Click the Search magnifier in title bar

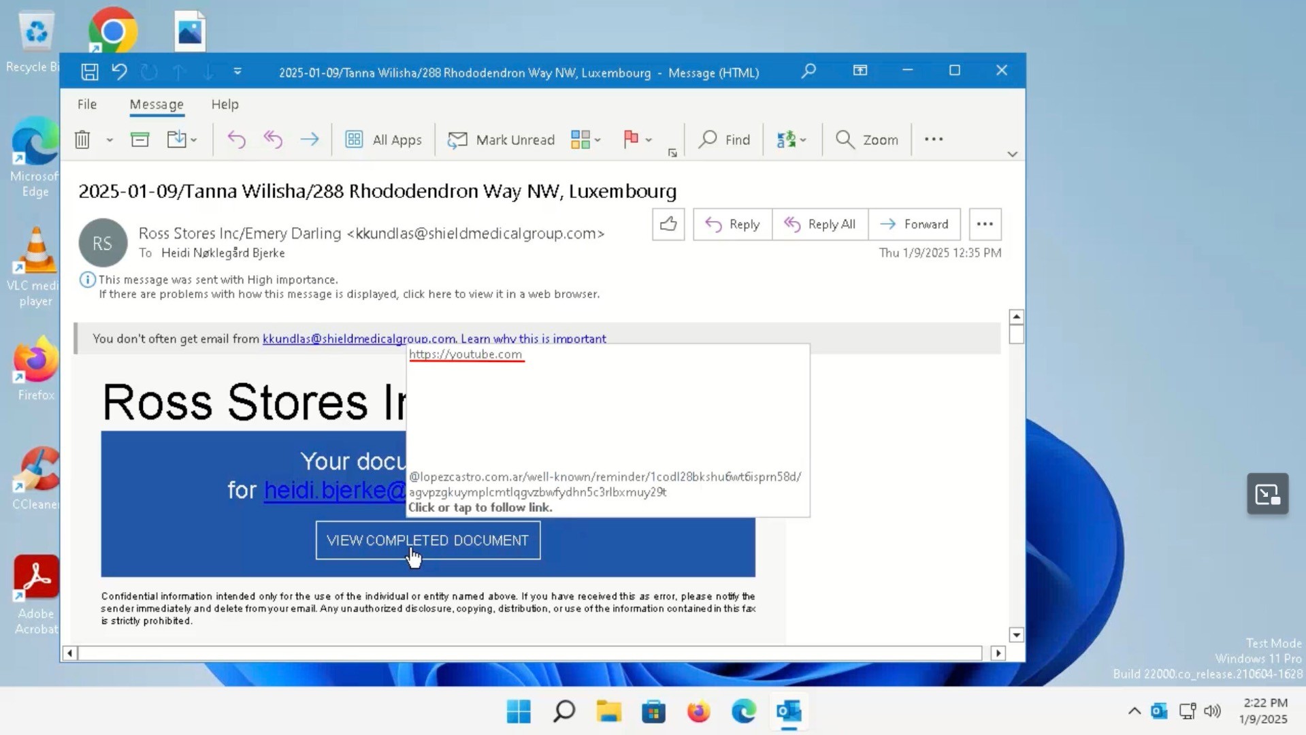coord(809,71)
